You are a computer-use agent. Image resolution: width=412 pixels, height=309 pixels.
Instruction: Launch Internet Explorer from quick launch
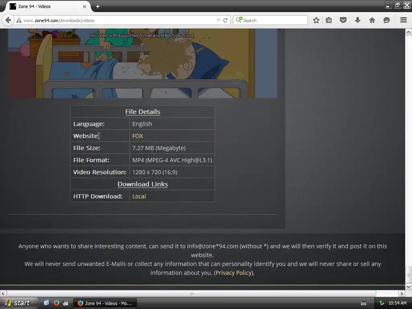click(47, 303)
